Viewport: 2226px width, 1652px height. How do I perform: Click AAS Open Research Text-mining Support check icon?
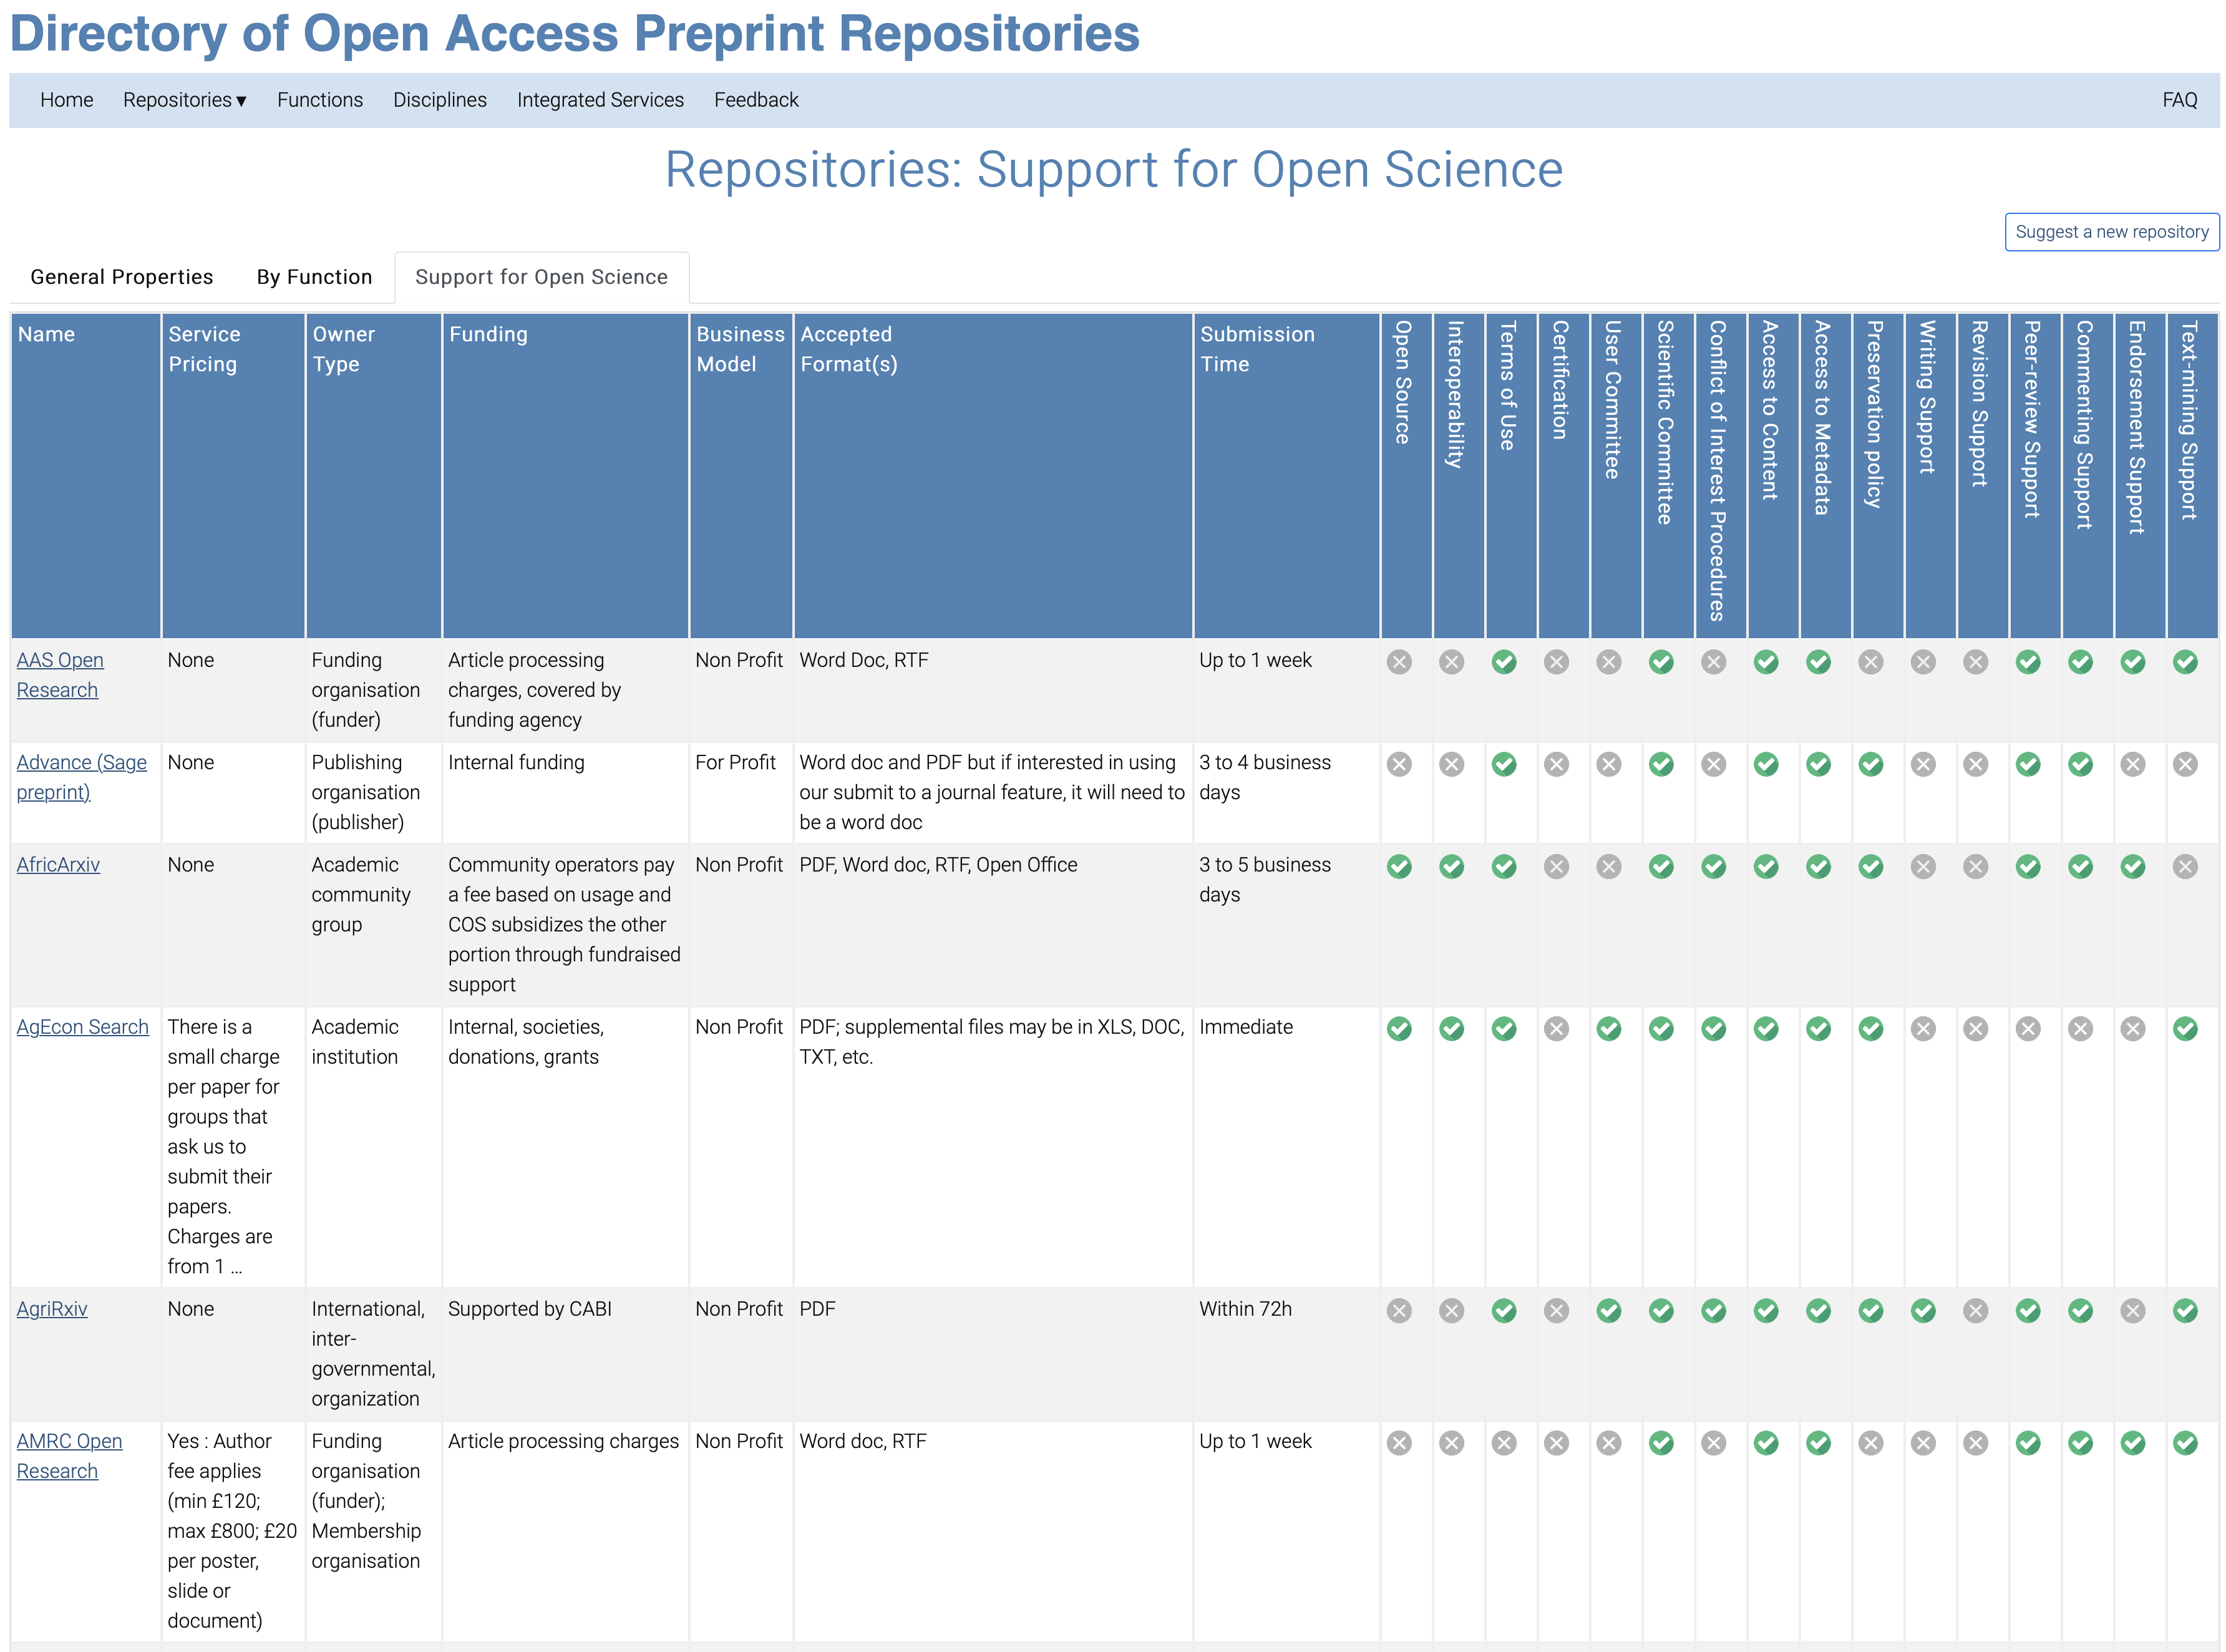[x=2184, y=662]
